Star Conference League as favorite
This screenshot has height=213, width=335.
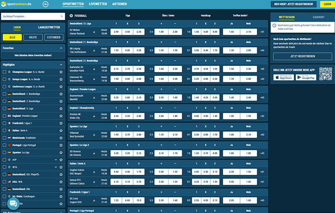coord(61,87)
